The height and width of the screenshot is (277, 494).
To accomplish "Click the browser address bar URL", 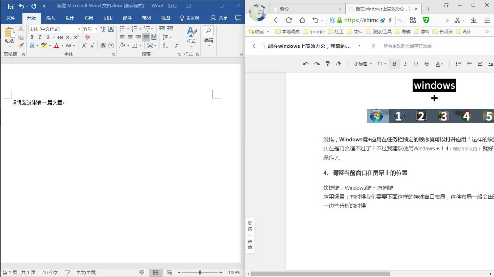I will pyautogui.click(x=361, y=21).
